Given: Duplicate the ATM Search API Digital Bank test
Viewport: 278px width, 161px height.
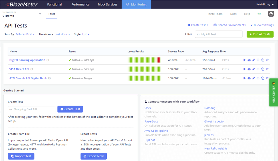Looking at the screenshot, I should [263, 78].
